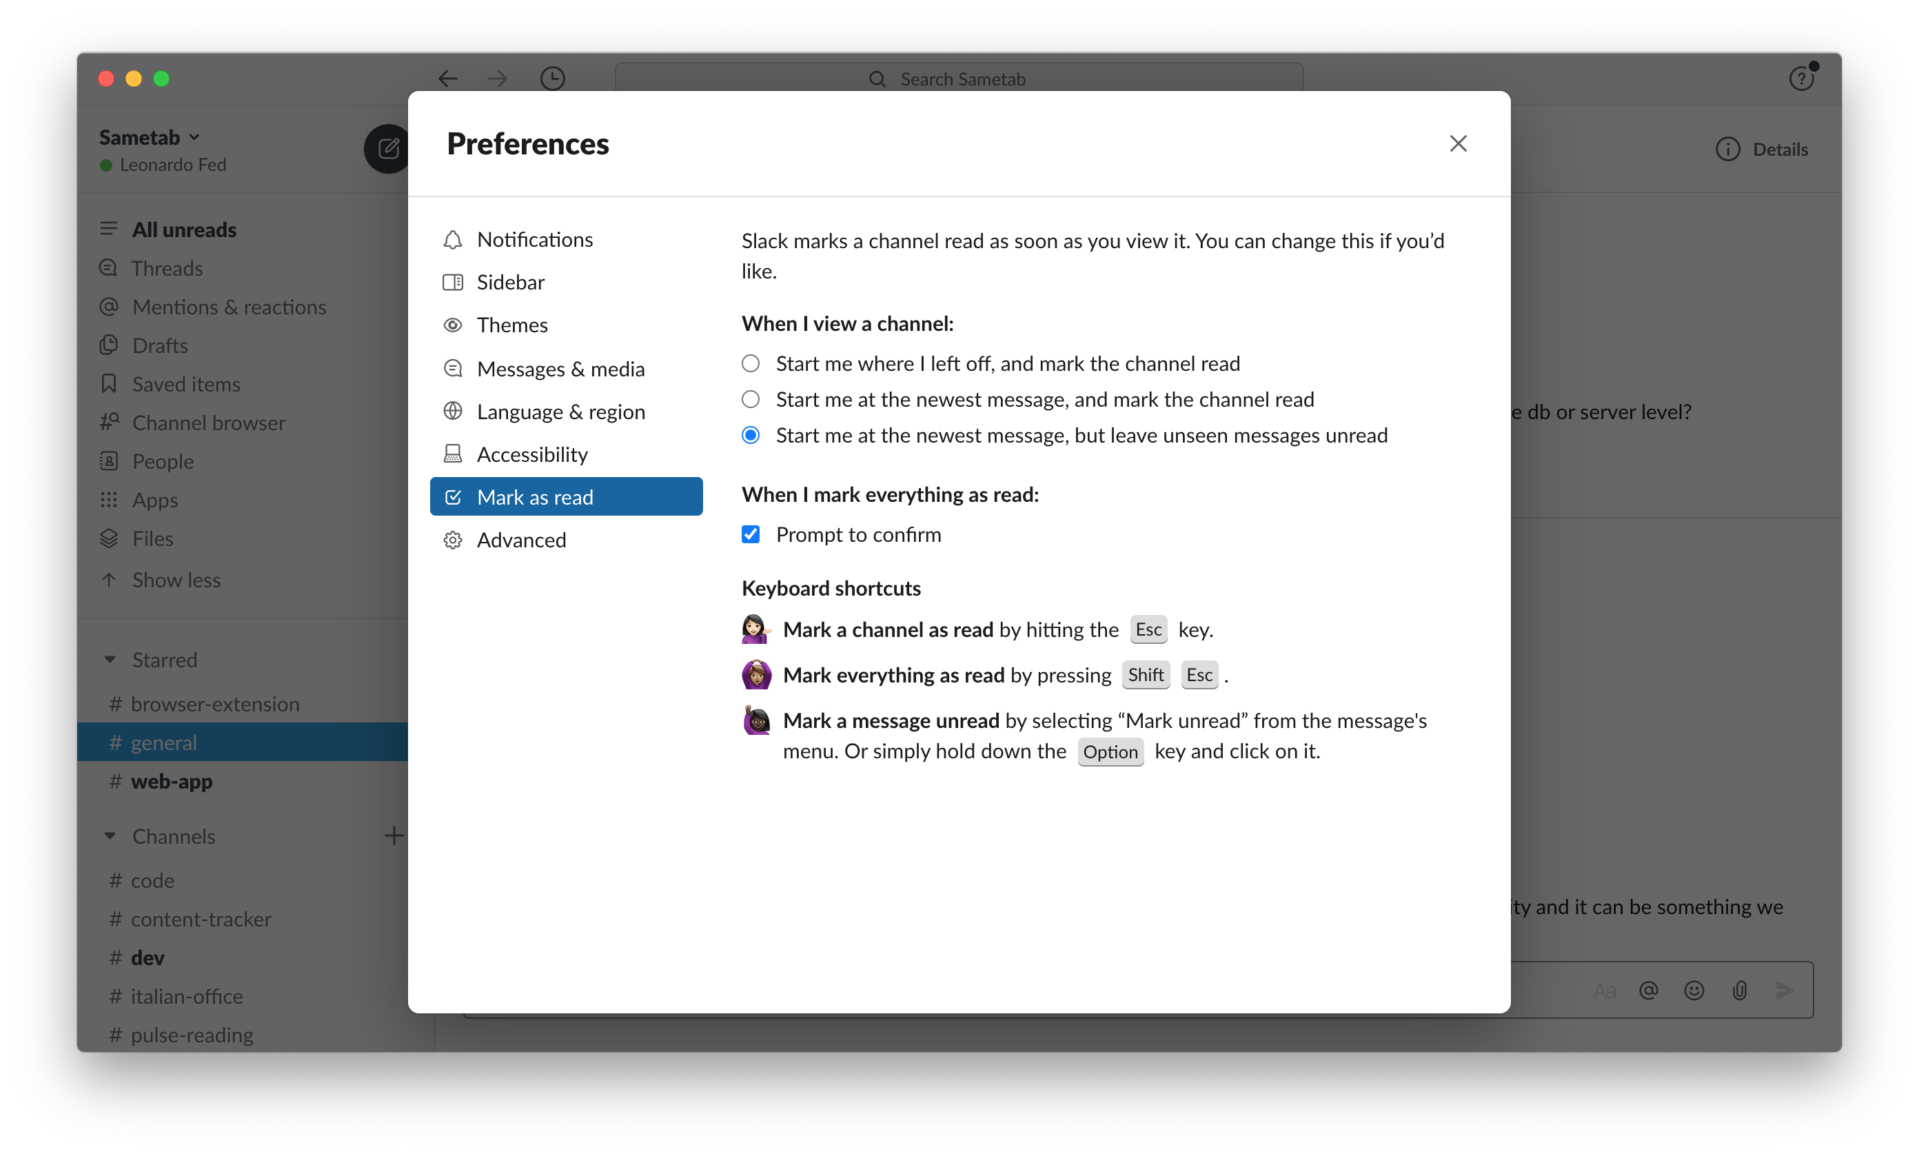Switch to the Themes preferences tab
1919x1154 pixels.
point(511,325)
